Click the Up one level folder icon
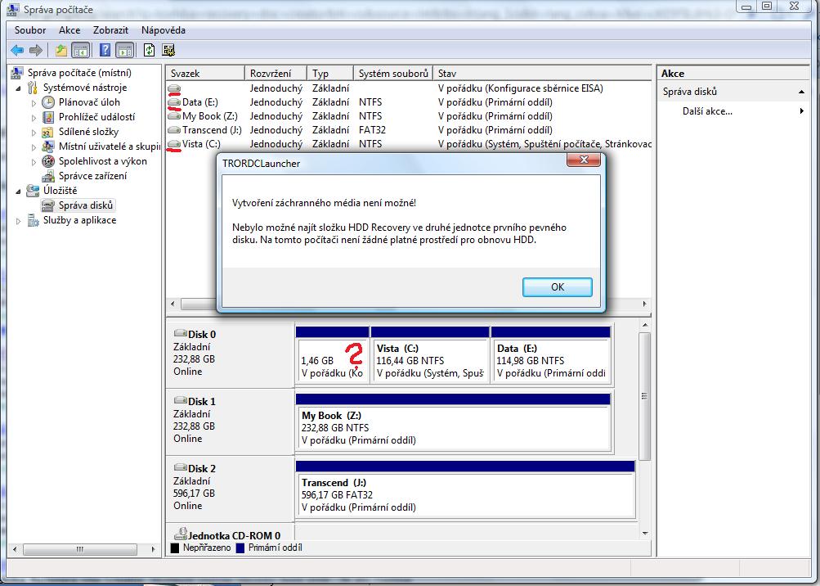 point(61,50)
